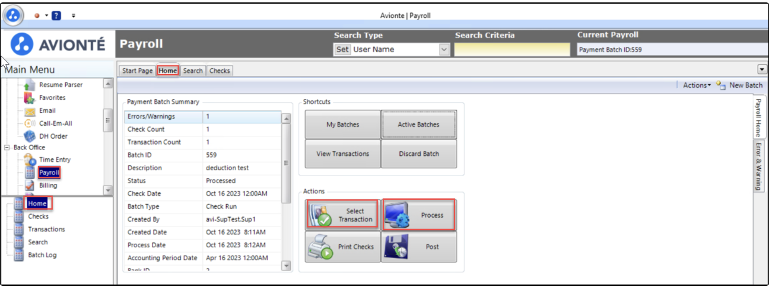This screenshot has width=769, height=287.
Task: Click the Main Menu tree scrollbar up arrow
Action: click(x=107, y=84)
